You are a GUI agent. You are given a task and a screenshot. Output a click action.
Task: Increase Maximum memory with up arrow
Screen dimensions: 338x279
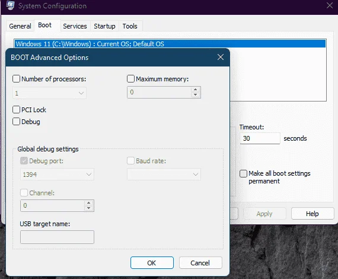[195, 90]
